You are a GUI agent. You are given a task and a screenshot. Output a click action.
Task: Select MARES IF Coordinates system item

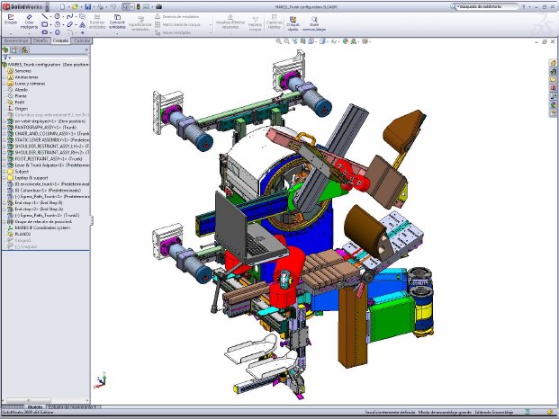click(39, 227)
